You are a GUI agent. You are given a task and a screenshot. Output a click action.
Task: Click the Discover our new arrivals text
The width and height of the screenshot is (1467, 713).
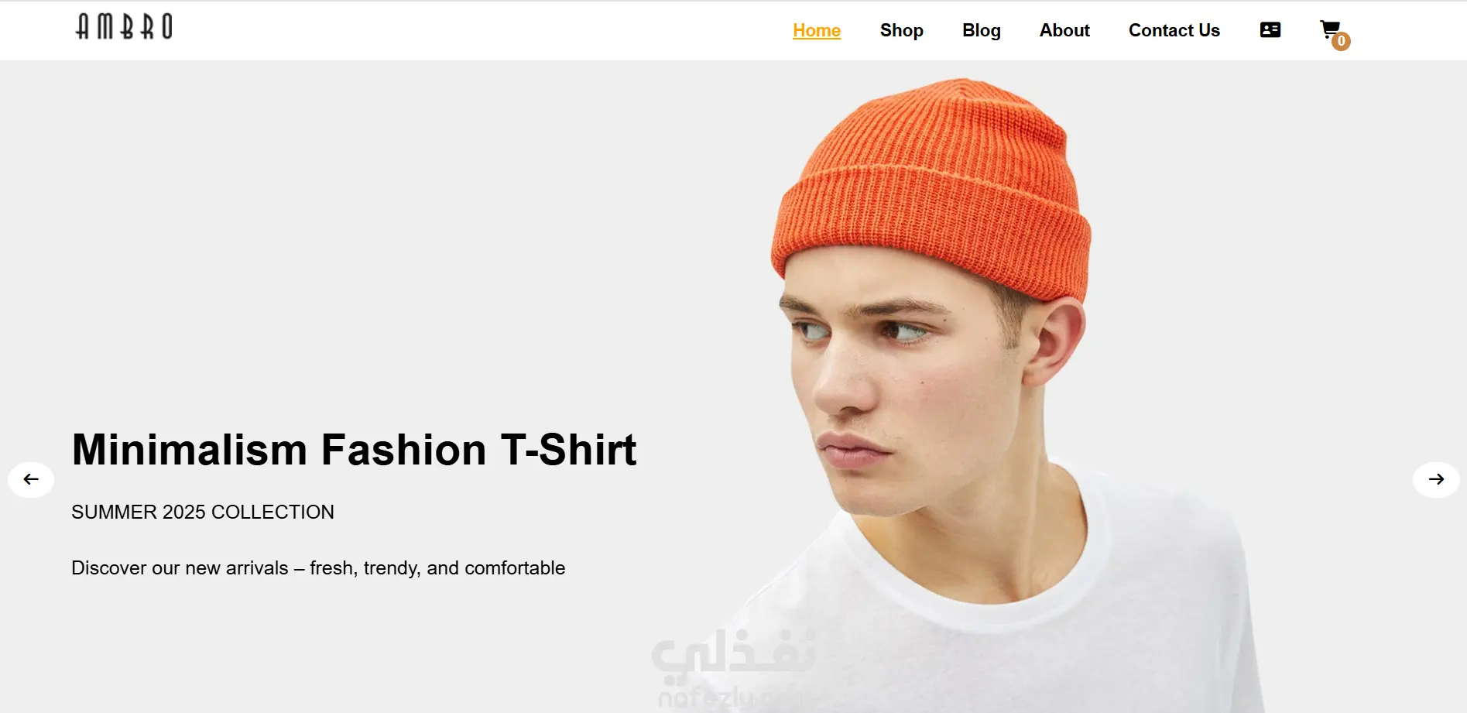point(318,568)
